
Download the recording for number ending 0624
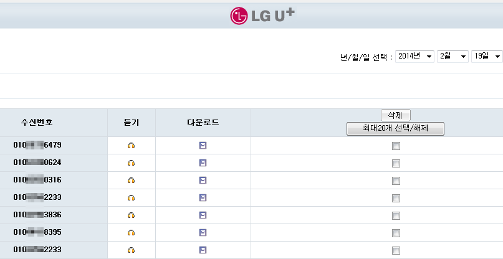pos(203,163)
